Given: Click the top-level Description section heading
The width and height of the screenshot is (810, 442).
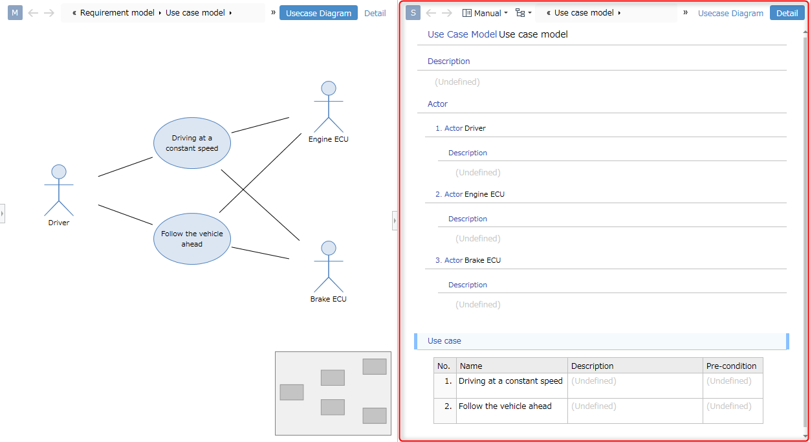Looking at the screenshot, I should 449,61.
